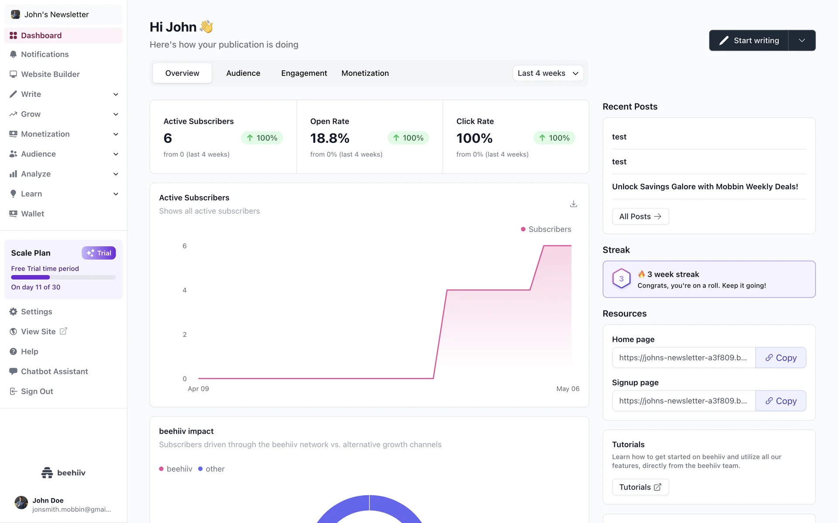
Task: Open Notifications via the bell icon
Action: coord(13,54)
